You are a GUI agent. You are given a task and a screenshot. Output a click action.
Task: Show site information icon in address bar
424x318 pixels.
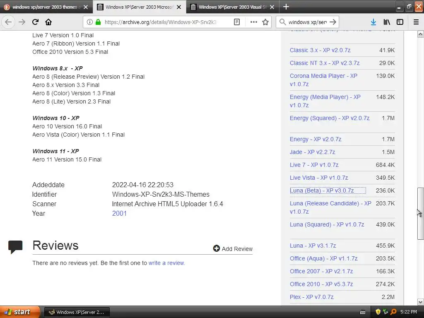tap(90, 22)
